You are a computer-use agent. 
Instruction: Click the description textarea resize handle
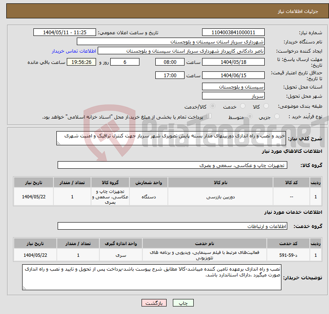[58, 143]
